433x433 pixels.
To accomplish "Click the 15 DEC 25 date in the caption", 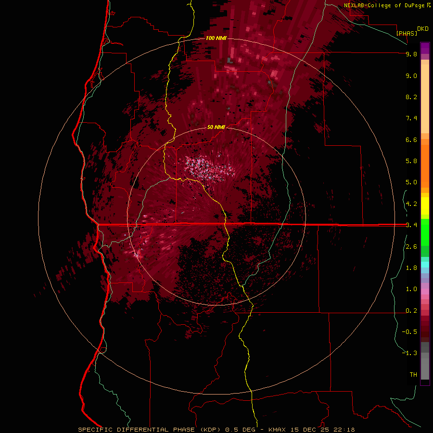I will point(310,430).
